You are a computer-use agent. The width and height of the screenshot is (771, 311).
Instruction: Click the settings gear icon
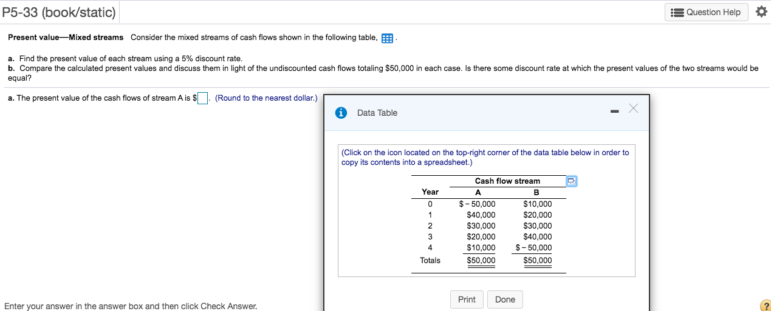(x=761, y=12)
